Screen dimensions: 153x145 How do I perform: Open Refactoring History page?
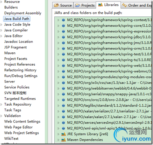point(20,70)
